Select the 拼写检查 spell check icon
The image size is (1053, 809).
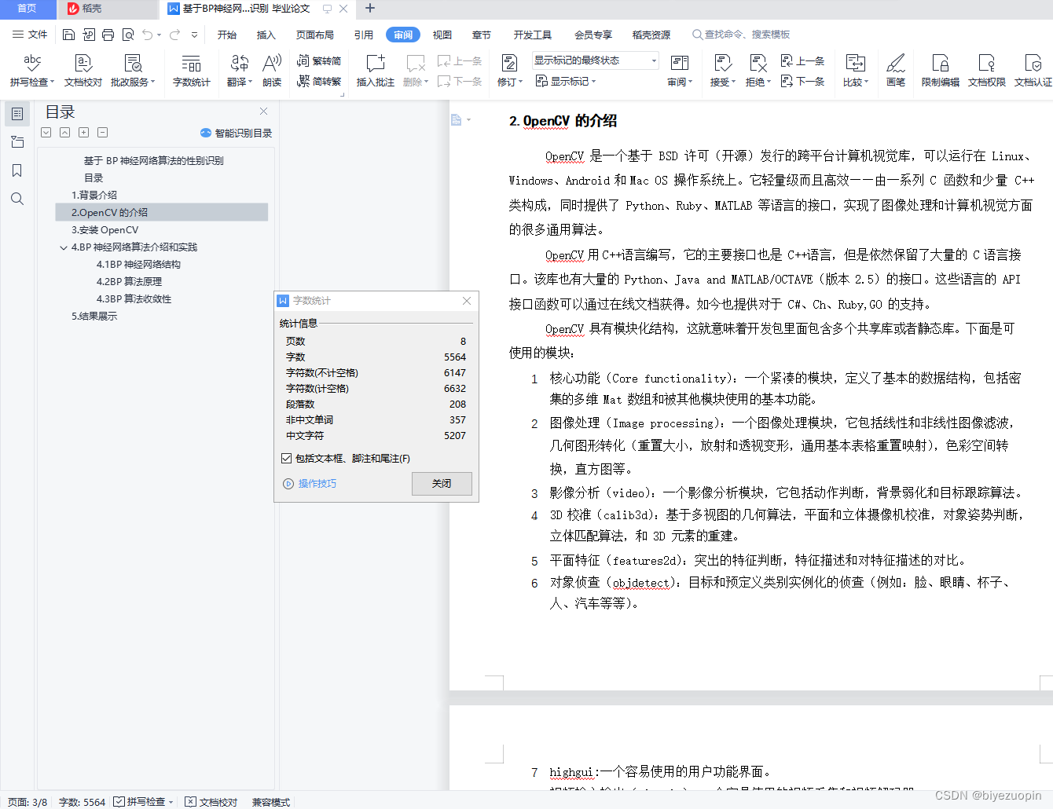31,71
